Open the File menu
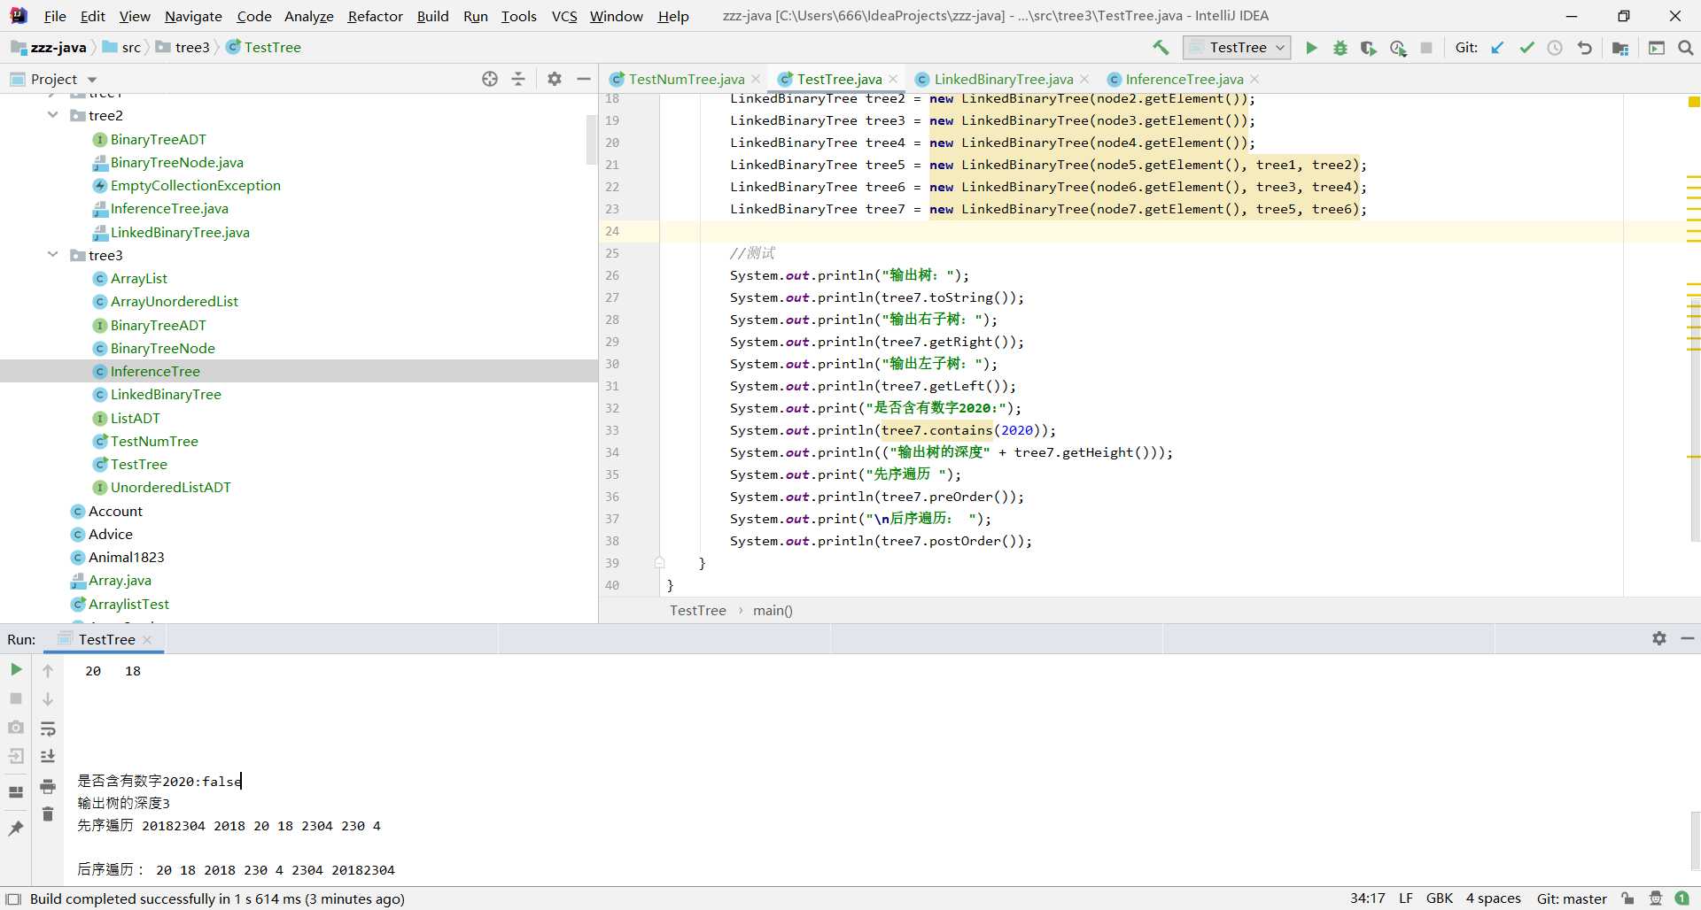 55,16
